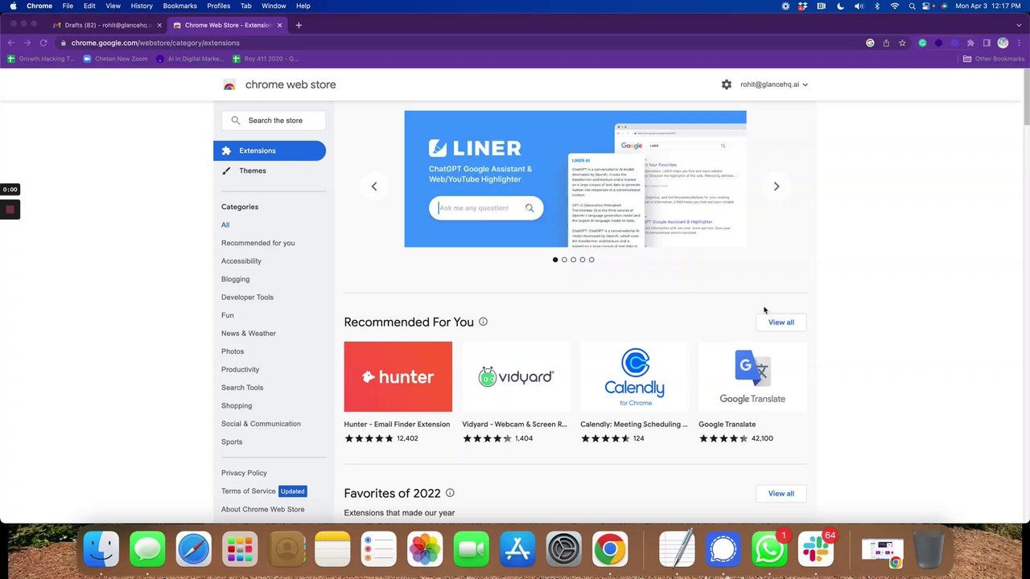Viewport: 1030px width, 579px height.
Task: Go to previous carousel slide arrow
Action: (x=373, y=187)
